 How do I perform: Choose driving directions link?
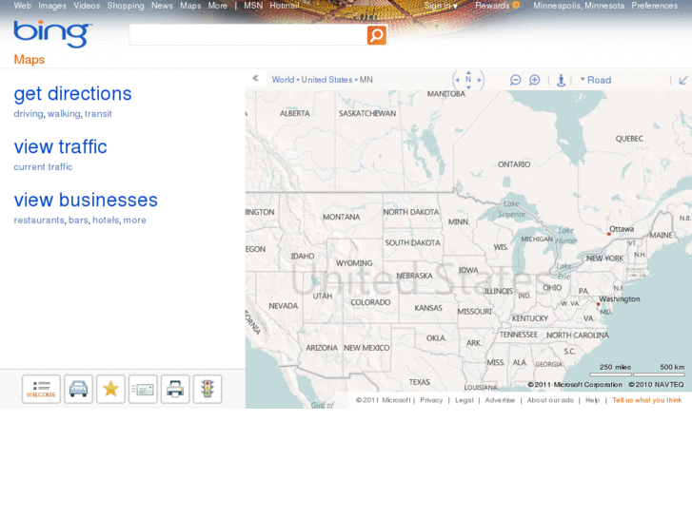29,114
